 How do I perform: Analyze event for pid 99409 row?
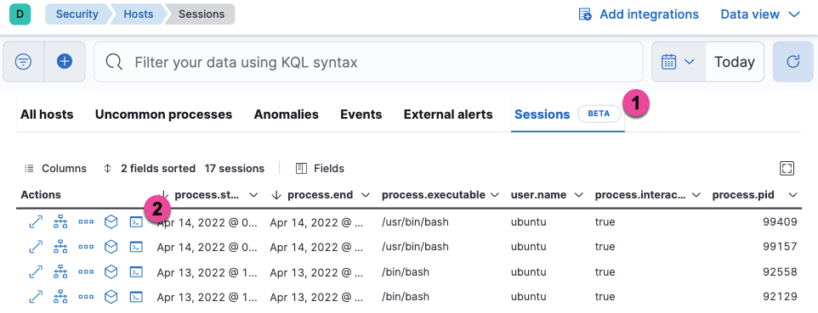tap(61, 222)
